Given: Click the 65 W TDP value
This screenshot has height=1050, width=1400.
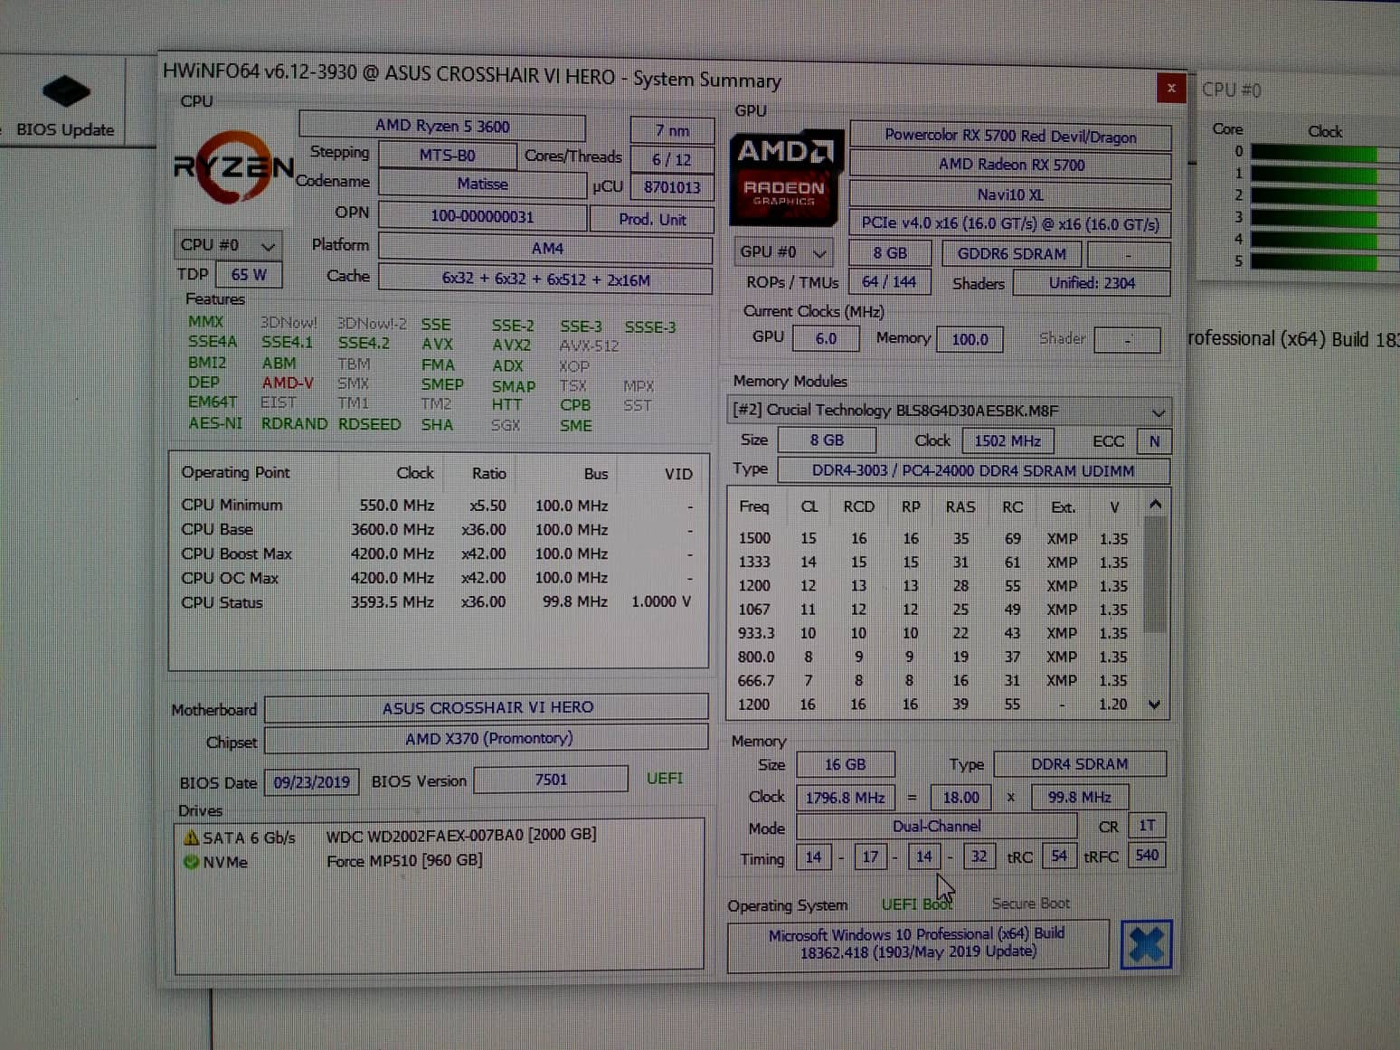Looking at the screenshot, I should 249,274.
